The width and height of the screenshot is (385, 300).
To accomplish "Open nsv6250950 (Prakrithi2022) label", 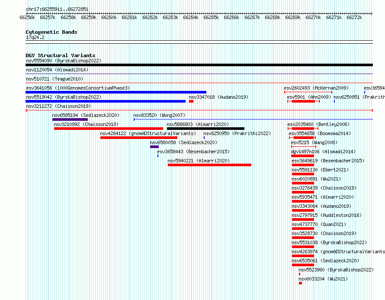I will coord(237,133).
